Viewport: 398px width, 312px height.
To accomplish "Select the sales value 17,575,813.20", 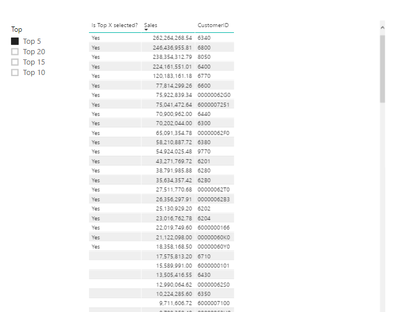I will pos(174,256).
